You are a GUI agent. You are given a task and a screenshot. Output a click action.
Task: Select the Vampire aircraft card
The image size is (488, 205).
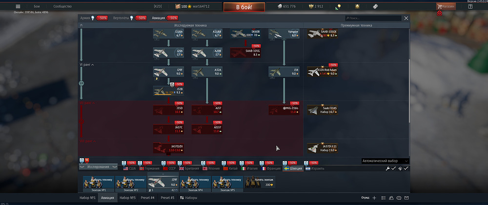(284, 34)
